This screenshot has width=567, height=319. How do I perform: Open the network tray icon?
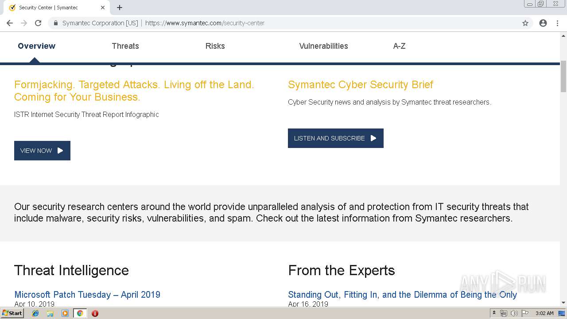click(504, 313)
